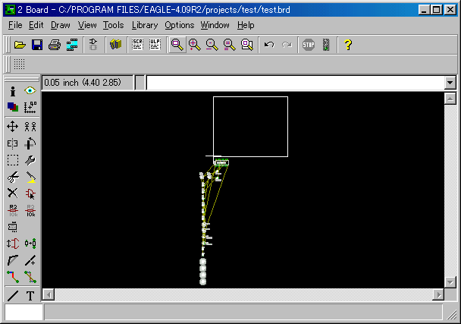Image resolution: width=461 pixels, height=324 pixels.
Task: Select the Paste tool
Action: coord(30,177)
